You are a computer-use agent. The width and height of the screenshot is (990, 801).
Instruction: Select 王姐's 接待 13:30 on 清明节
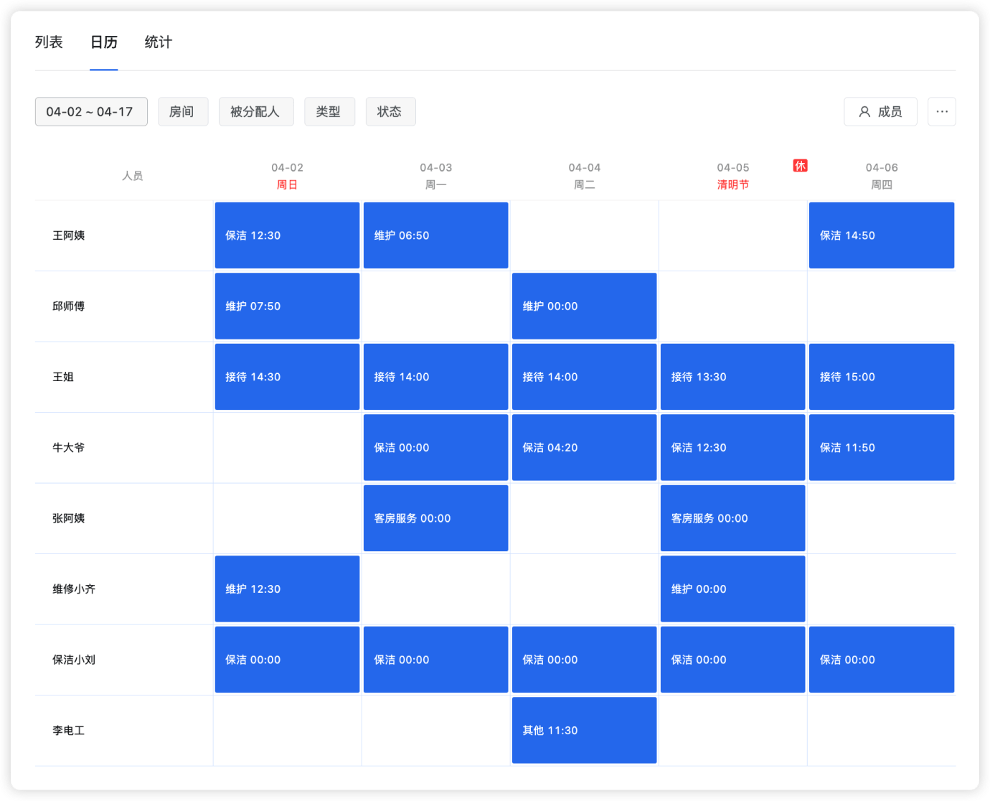(732, 377)
